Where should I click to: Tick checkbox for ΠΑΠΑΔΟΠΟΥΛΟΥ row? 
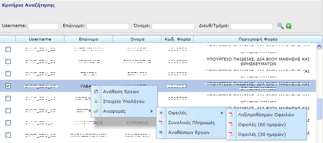[8, 135]
